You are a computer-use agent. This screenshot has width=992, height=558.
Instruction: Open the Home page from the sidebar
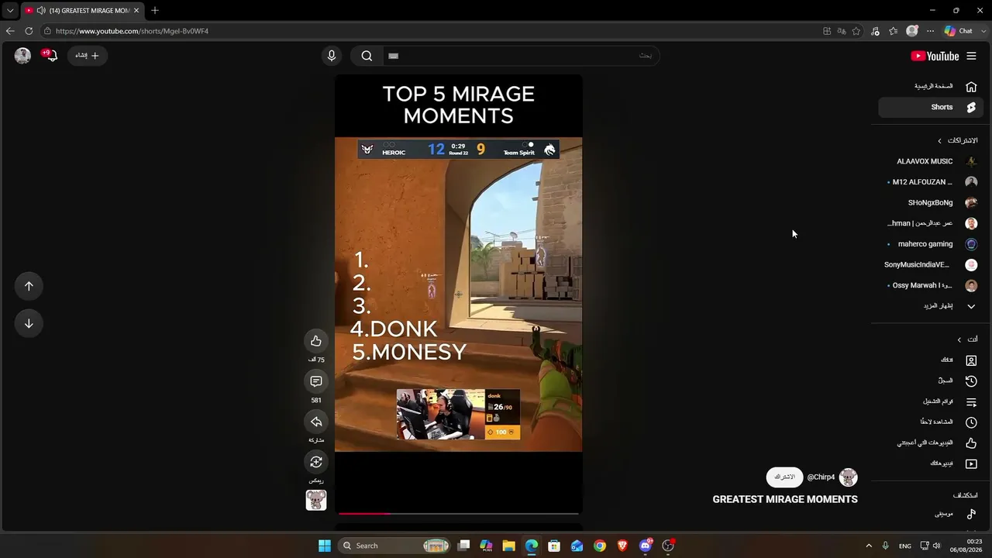tap(931, 86)
